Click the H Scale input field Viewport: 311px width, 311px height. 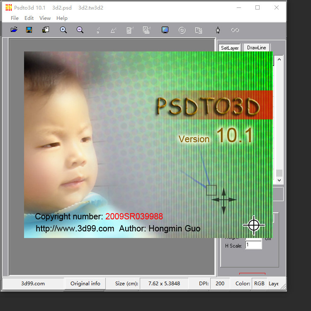(x=253, y=245)
